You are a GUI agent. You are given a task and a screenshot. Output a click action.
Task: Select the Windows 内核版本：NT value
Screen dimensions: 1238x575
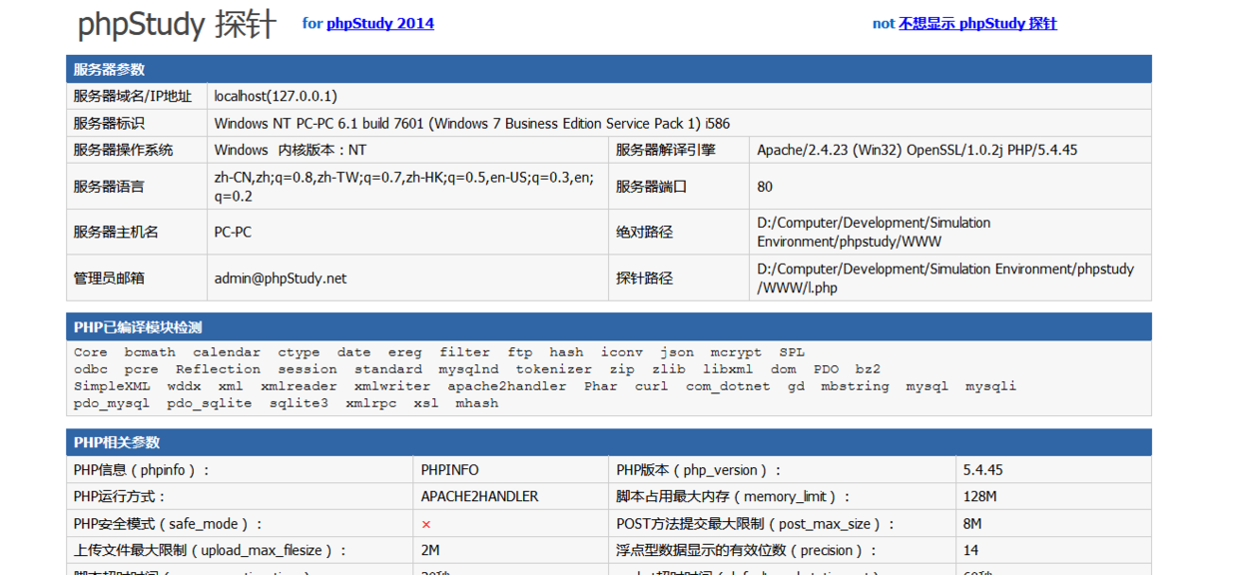(x=291, y=150)
